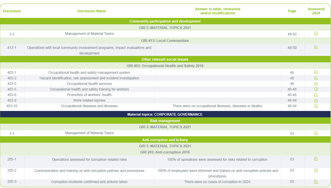331x188 pixels.
Task: Select the Community participation and development section header
Action: pos(165,21)
